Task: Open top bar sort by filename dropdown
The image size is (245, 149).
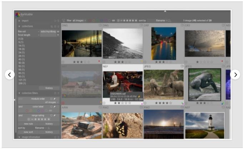Action: tap(161, 20)
